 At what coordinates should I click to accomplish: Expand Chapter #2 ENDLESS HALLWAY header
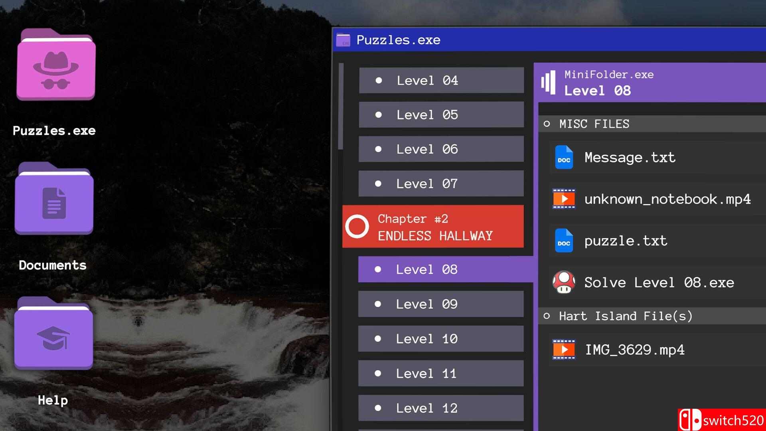433,227
